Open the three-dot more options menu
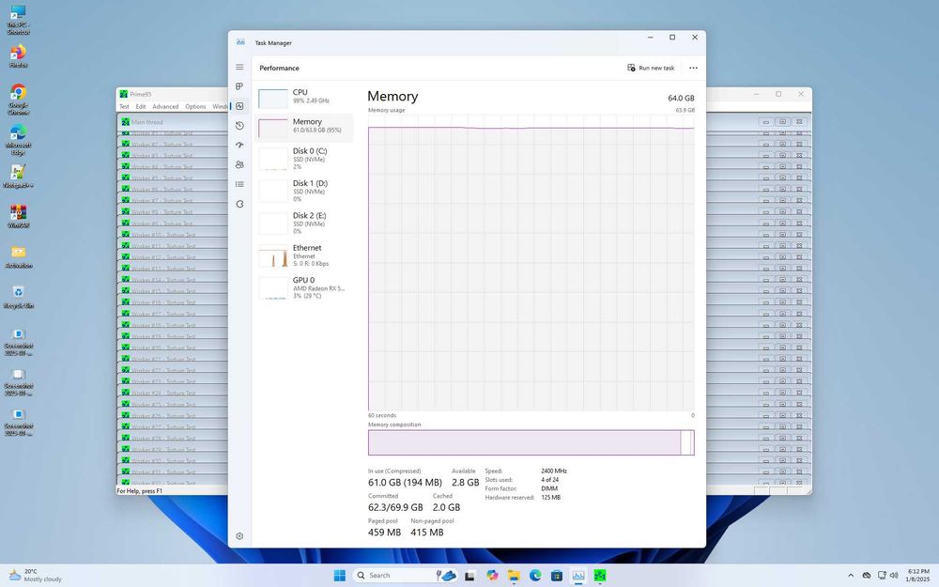This screenshot has width=939, height=587. pyautogui.click(x=693, y=68)
